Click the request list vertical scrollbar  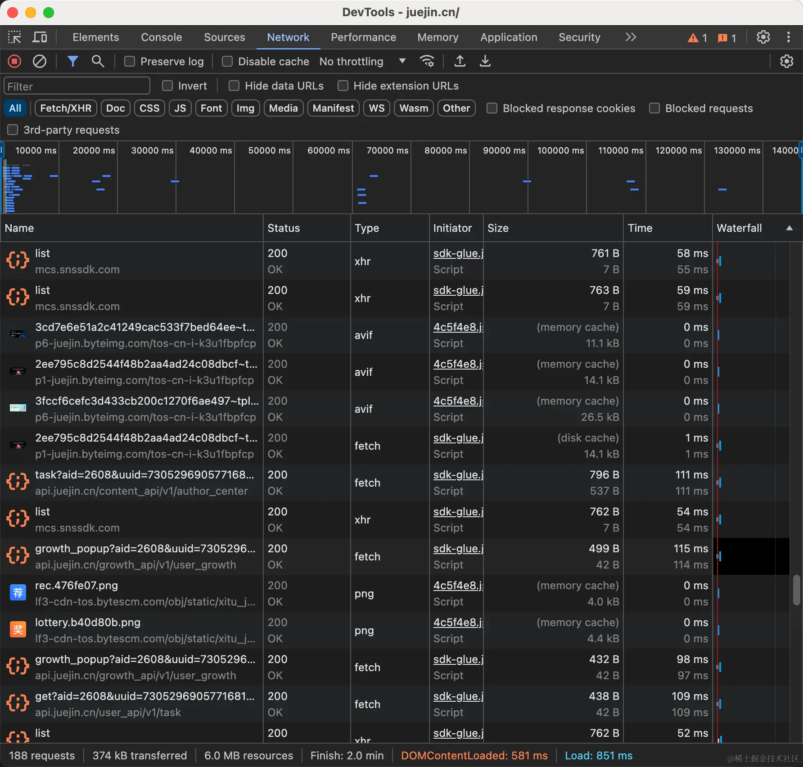pos(796,590)
